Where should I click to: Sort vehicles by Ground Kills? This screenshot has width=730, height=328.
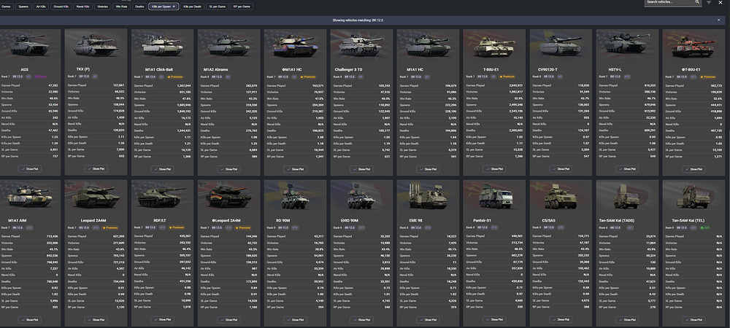pos(61,7)
